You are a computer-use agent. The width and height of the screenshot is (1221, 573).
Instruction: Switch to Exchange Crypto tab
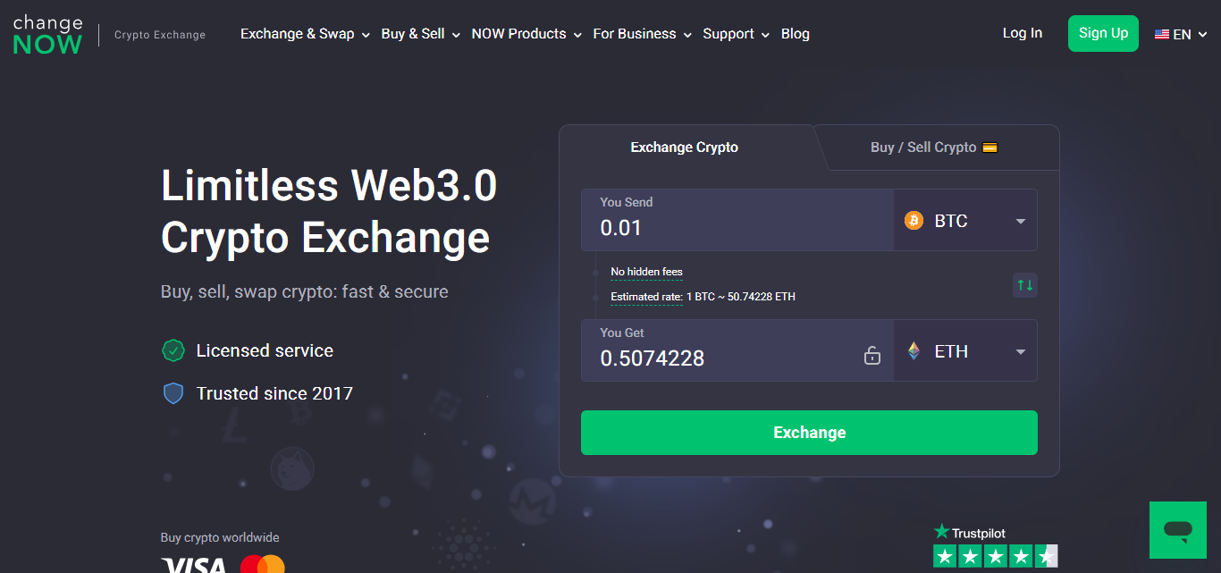tap(685, 147)
